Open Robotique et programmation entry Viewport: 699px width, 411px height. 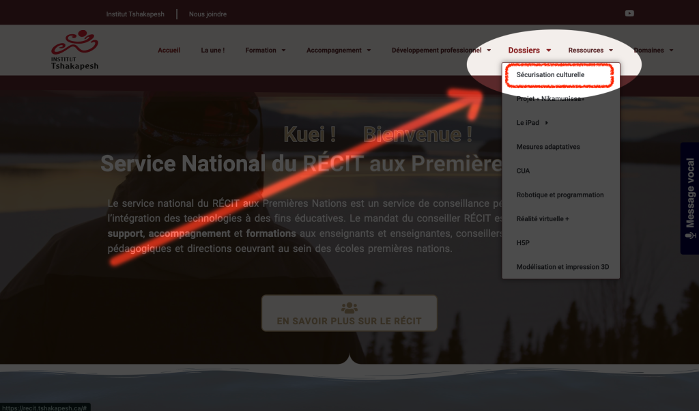pyautogui.click(x=560, y=195)
